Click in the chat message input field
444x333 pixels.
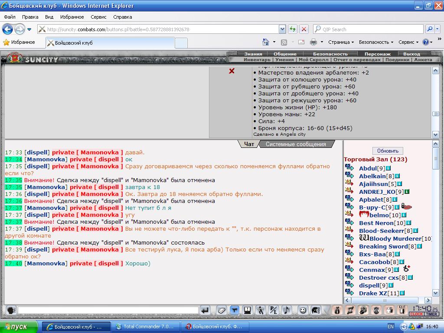coord(108,310)
